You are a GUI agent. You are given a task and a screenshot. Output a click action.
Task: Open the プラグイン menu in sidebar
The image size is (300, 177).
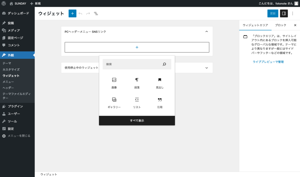[x=15, y=106]
